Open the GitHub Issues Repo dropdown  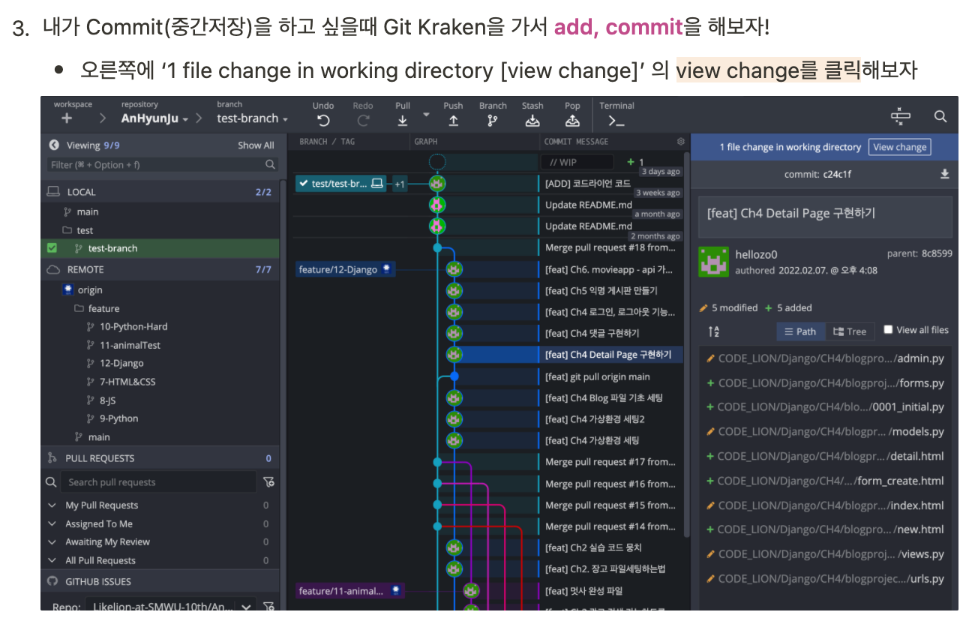click(171, 605)
